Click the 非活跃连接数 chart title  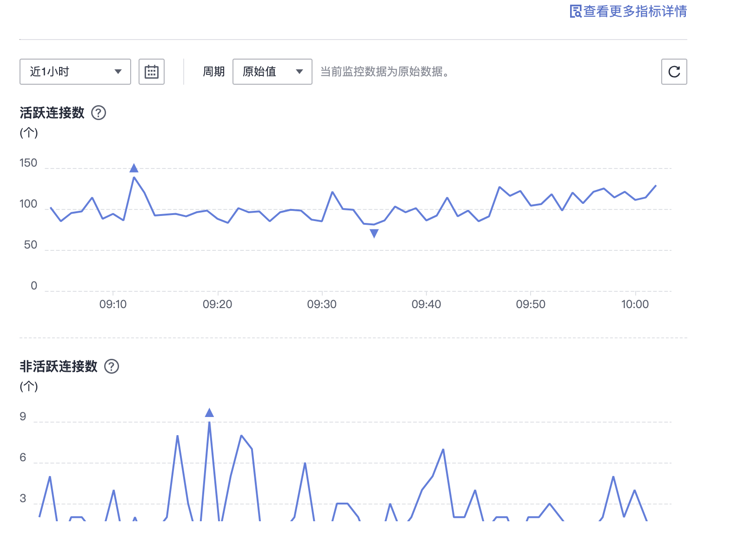[59, 366]
